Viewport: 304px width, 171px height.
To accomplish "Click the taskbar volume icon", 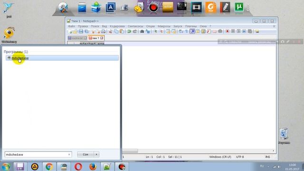I will point(279,167).
